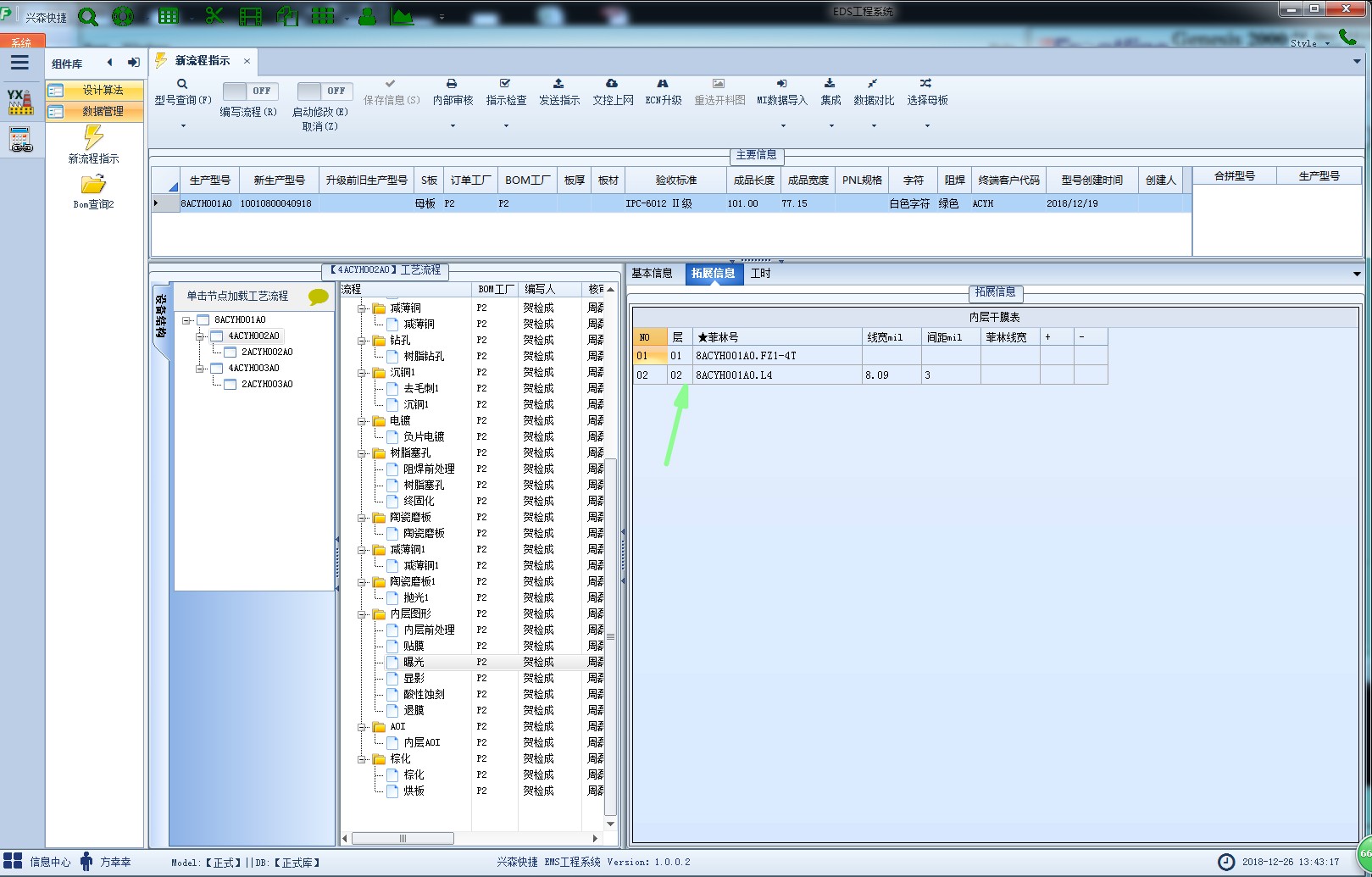Collapse the 树脂塞孔 folder node

[362, 453]
